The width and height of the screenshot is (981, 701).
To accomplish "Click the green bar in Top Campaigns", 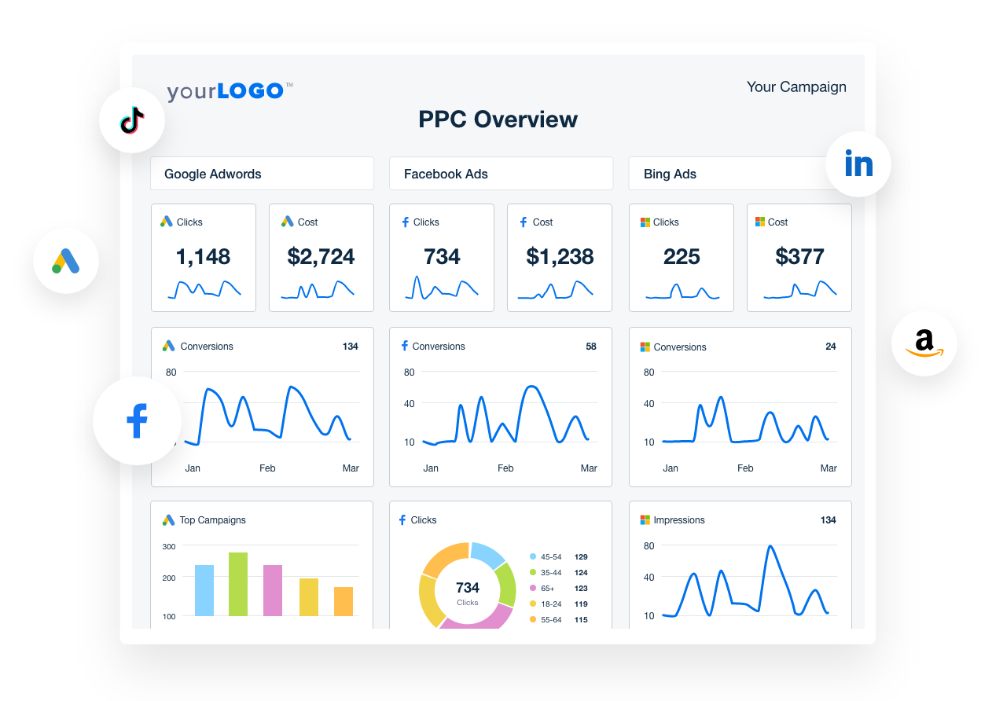I will tap(238, 584).
